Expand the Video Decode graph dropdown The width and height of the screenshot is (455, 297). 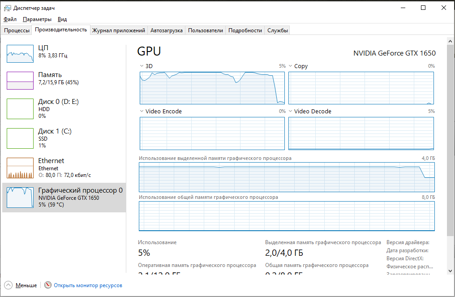click(290, 112)
